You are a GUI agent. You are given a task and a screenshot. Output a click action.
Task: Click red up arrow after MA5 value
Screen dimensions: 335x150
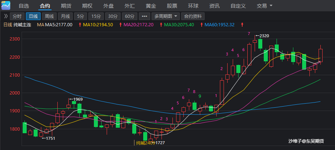(80, 25)
